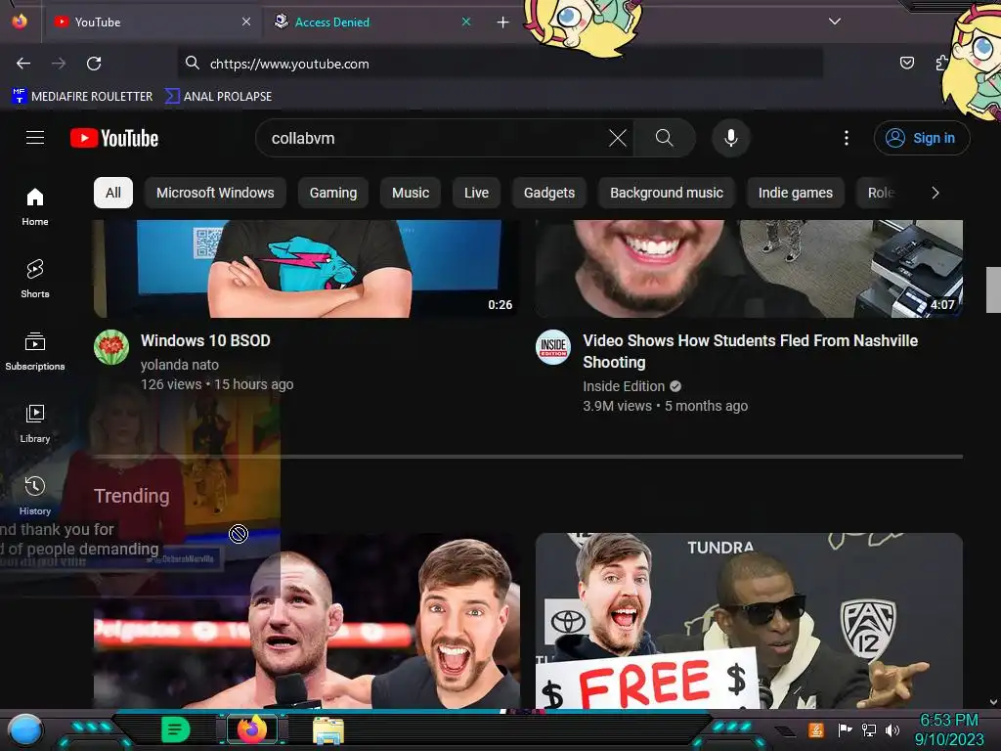This screenshot has height=751, width=1001.
Task: Click the page vertical scrollbar thumb
Action: click(x=993, y=289)
